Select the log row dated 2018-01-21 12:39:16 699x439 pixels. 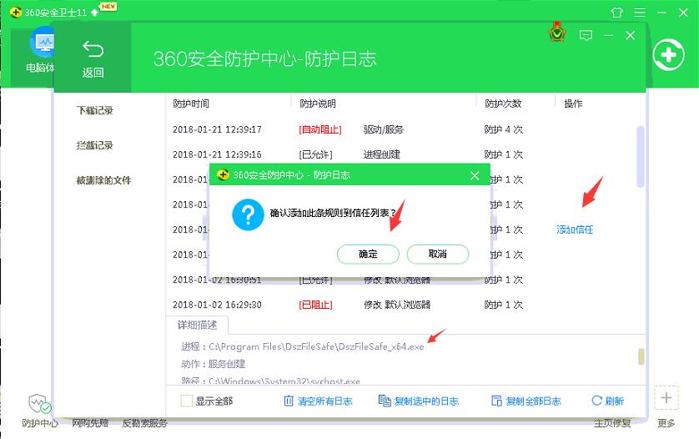(401, 154)
